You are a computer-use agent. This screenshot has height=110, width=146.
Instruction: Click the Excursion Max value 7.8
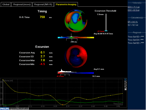43,60
